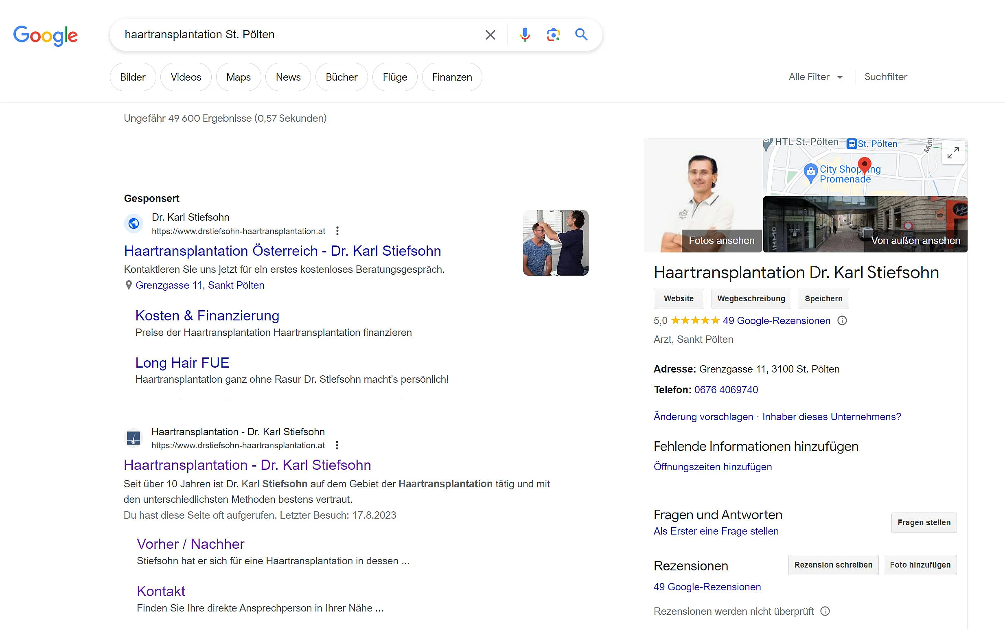Click the favicon of organic Haartransplantation result
This screenshot has height=629, width=1005.
tap(133, 438)
